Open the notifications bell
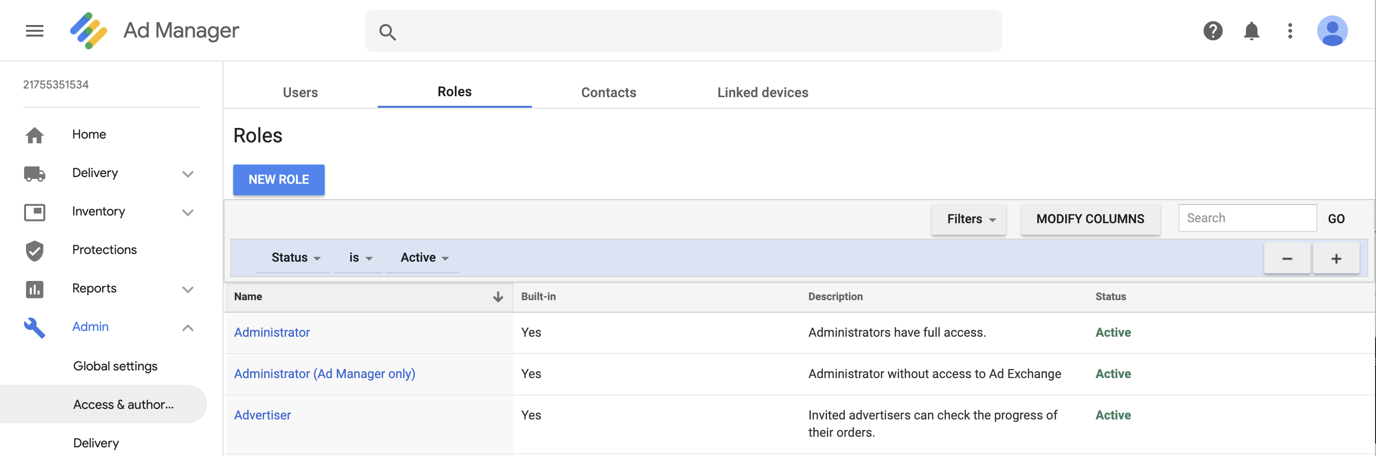Viewport: 1376px width, 456px height. click(1251, 31)
